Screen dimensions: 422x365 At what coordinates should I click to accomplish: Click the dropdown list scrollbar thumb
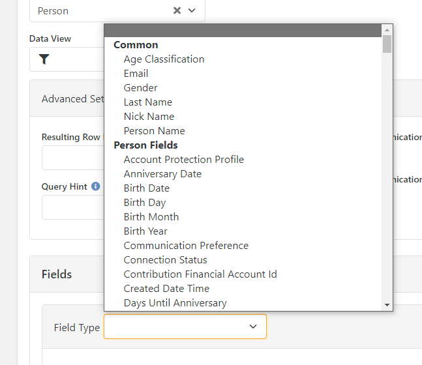[387, 44]
